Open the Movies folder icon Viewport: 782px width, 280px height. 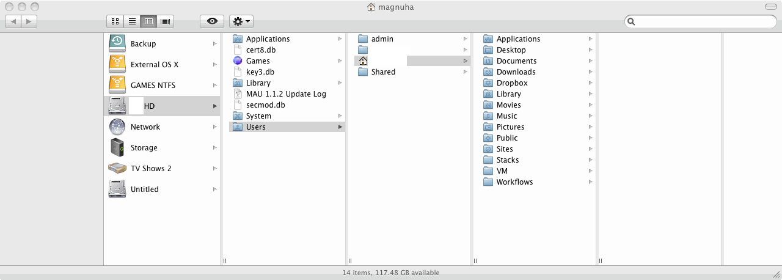click(488, 105)
